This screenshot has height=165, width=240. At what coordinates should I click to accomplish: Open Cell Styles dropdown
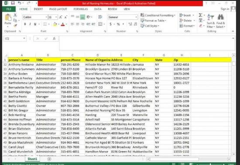click(150, 26)
